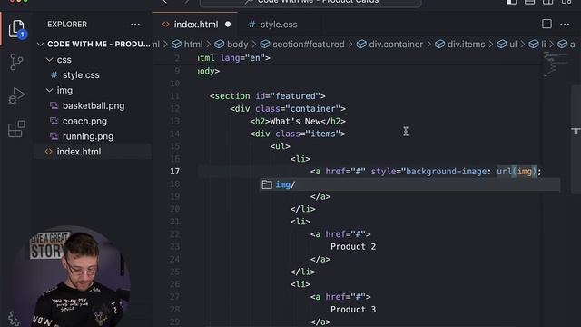Open the Source Control view
This screenshot has width=581, height=327.
click(x=16, y=62)
